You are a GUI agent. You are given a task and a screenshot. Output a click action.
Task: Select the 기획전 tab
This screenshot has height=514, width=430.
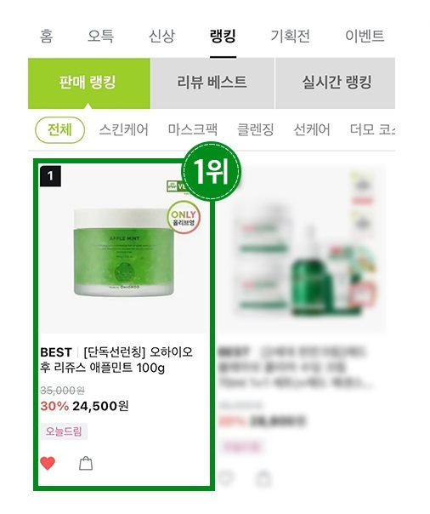(291, 36)
